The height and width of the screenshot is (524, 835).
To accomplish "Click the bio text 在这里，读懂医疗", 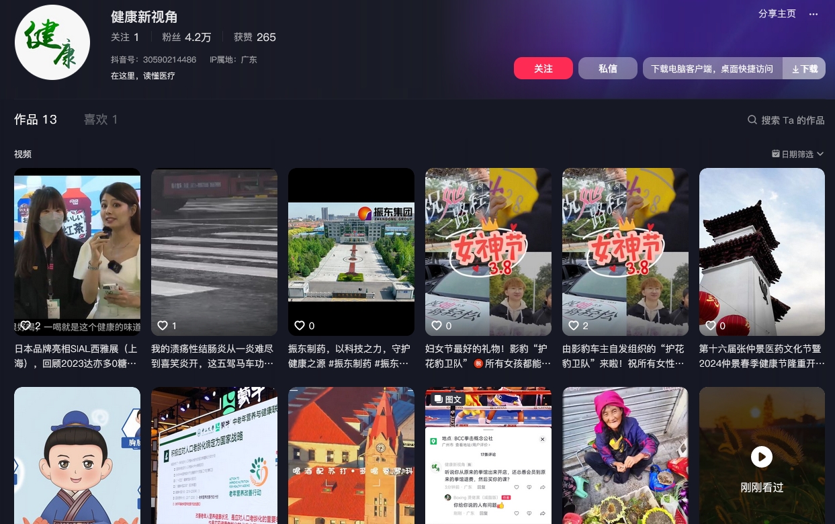I will (143, 76).
